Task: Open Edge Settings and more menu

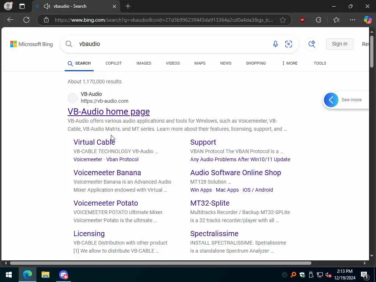Action: click(352, 20)
